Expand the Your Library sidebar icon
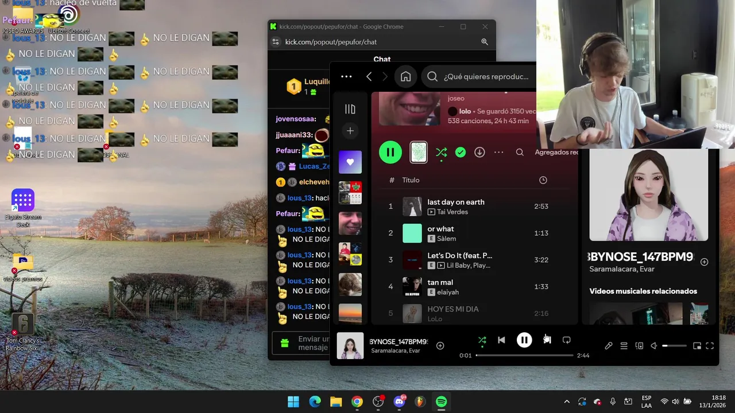 (350, 109)
